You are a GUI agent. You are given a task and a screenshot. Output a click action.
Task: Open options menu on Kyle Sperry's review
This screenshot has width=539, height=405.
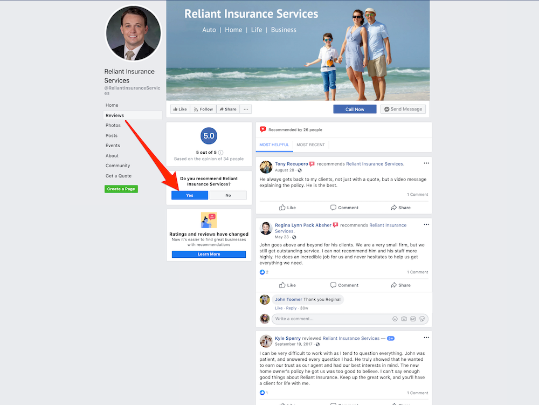(x=426, y=337)
